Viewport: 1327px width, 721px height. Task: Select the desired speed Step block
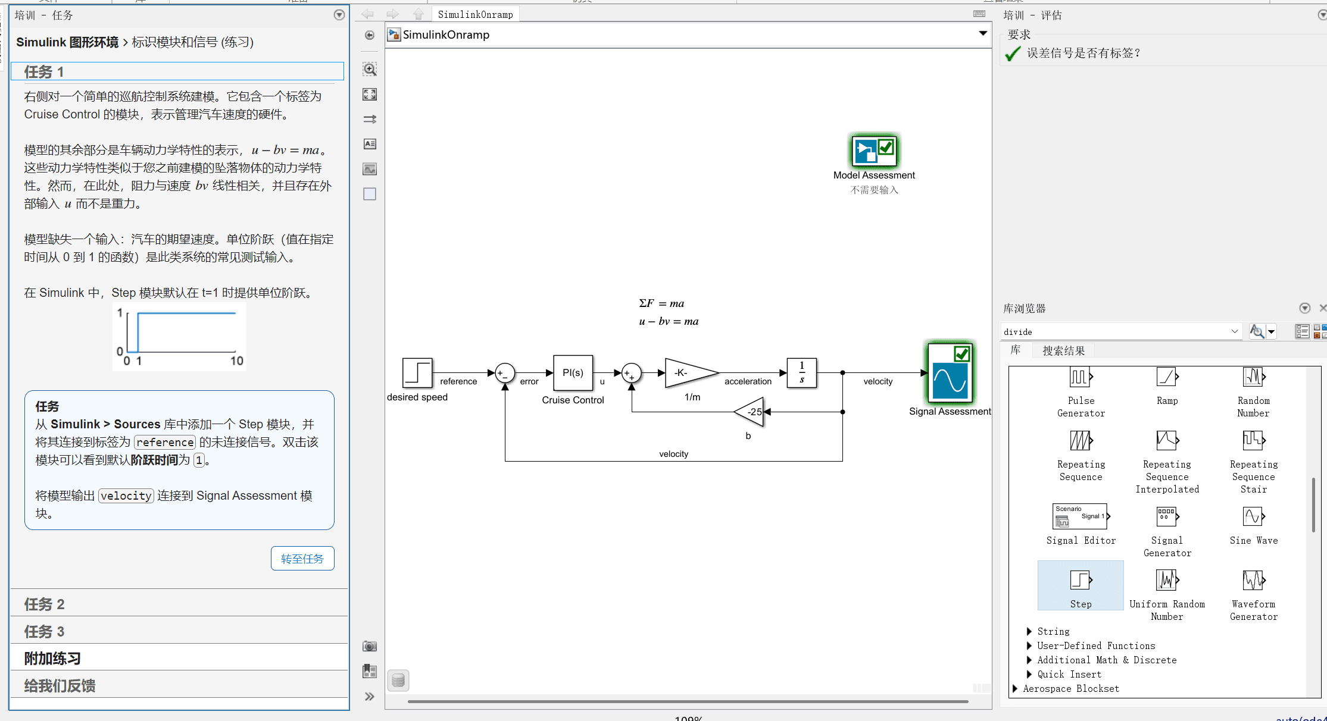[417, 373]
